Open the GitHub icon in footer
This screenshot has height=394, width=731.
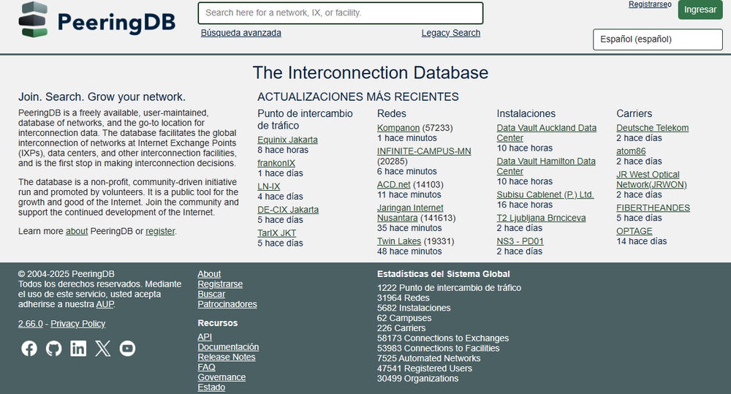[53, 348]
